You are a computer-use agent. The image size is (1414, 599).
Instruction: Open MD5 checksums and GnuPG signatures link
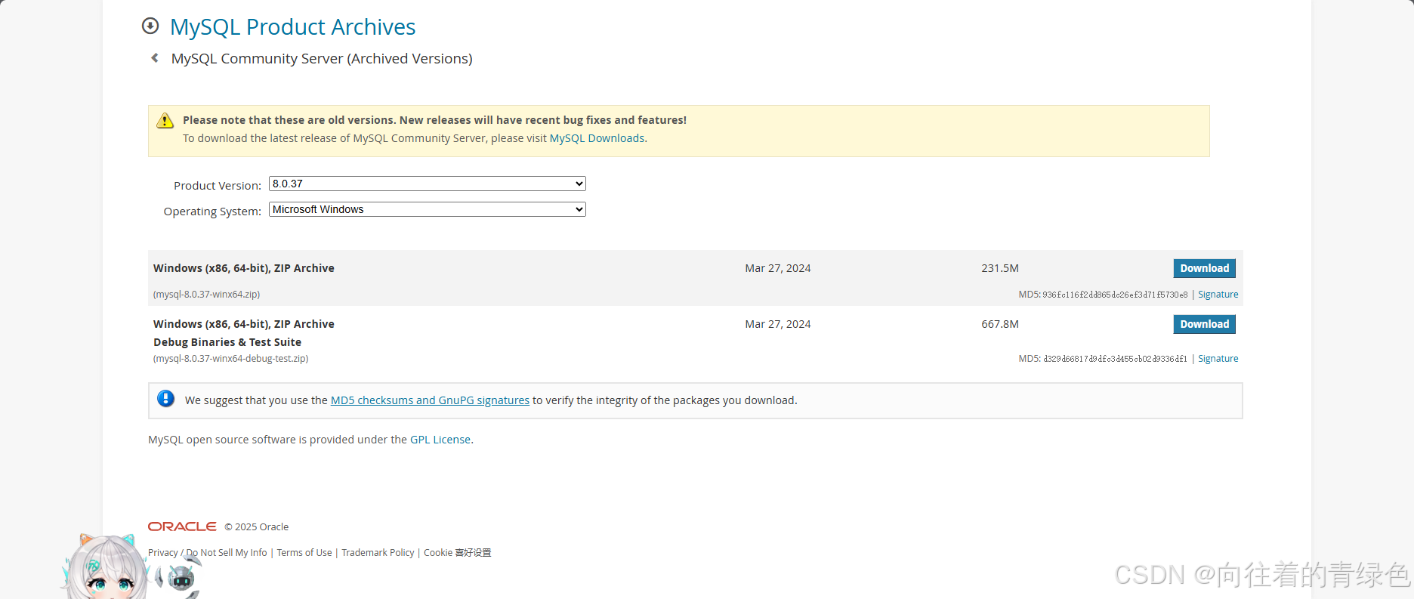pyautogui.click(x=430, y=400)
